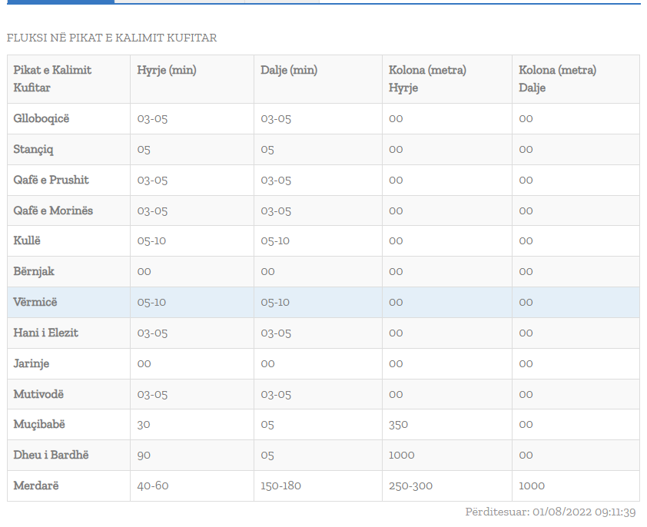Click the Vërmicë row name

tap(35, 302)
